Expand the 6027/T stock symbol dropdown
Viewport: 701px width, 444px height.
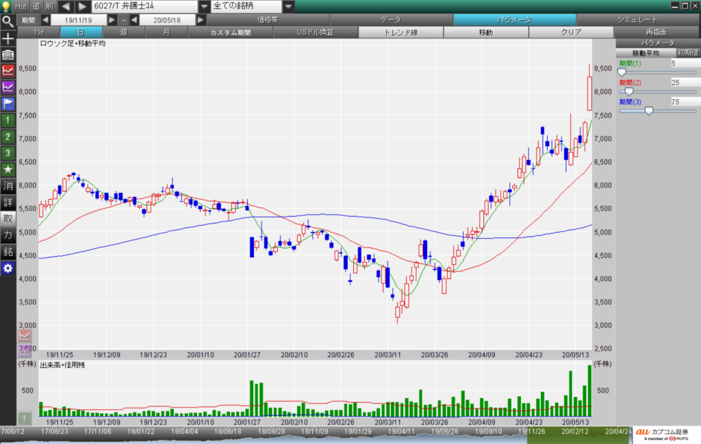point(203,6)
